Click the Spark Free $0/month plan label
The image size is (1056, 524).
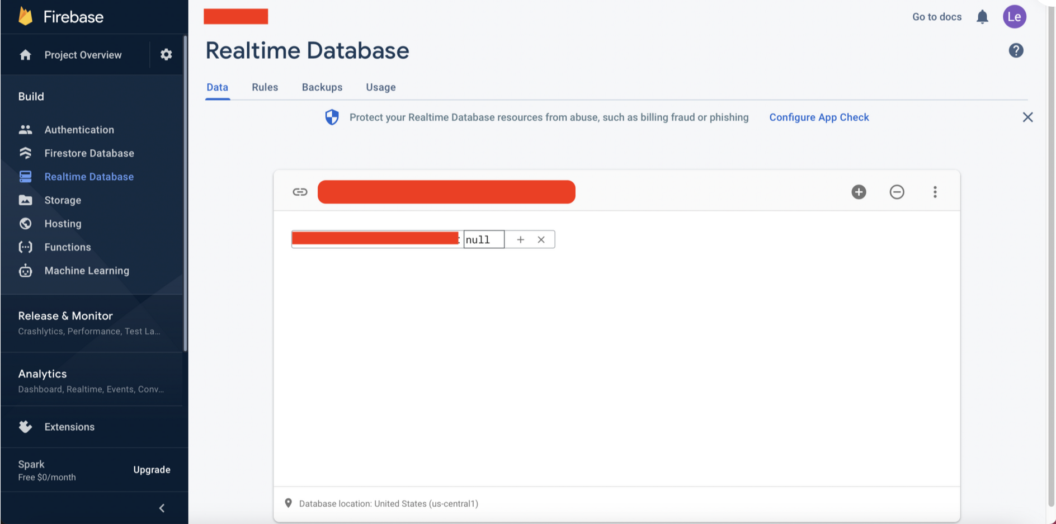click(x=47, y=470)
